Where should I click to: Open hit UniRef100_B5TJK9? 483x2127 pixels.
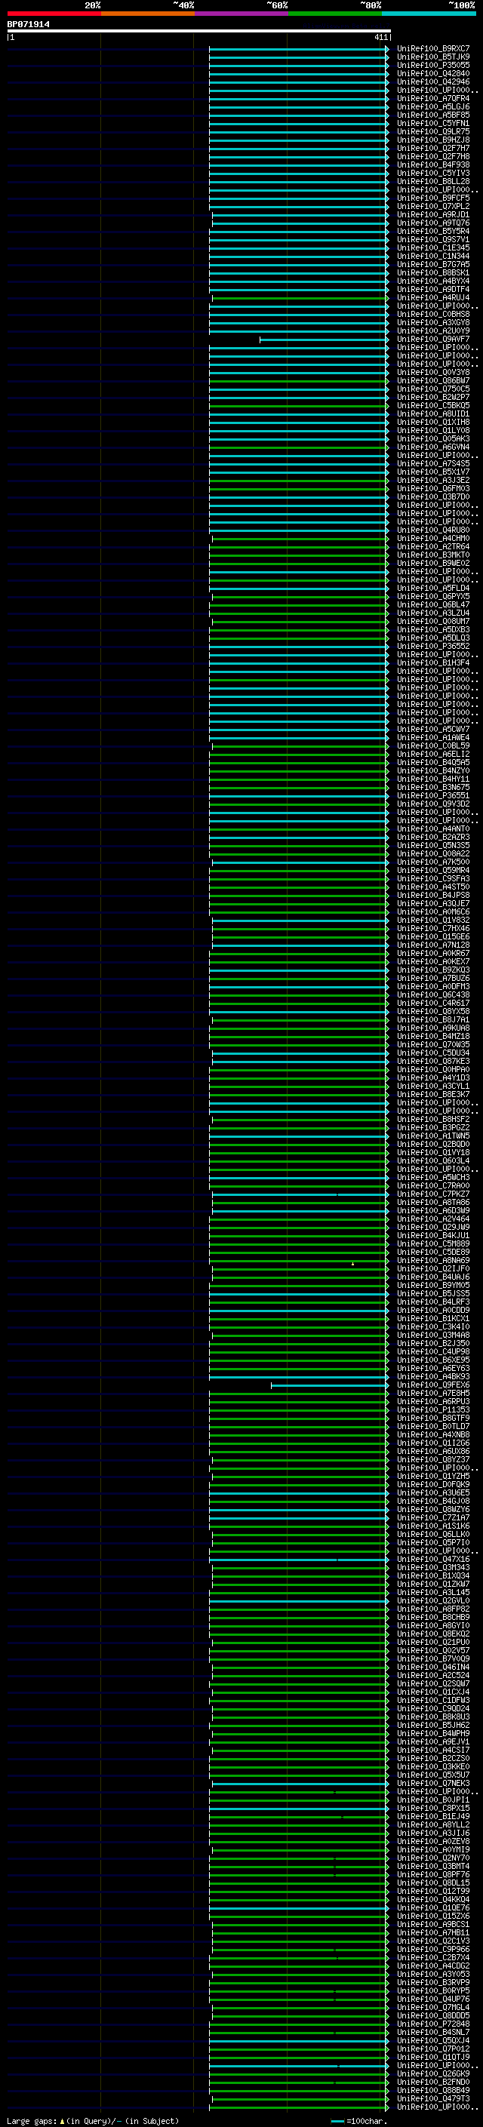click(x=433, y=57)
